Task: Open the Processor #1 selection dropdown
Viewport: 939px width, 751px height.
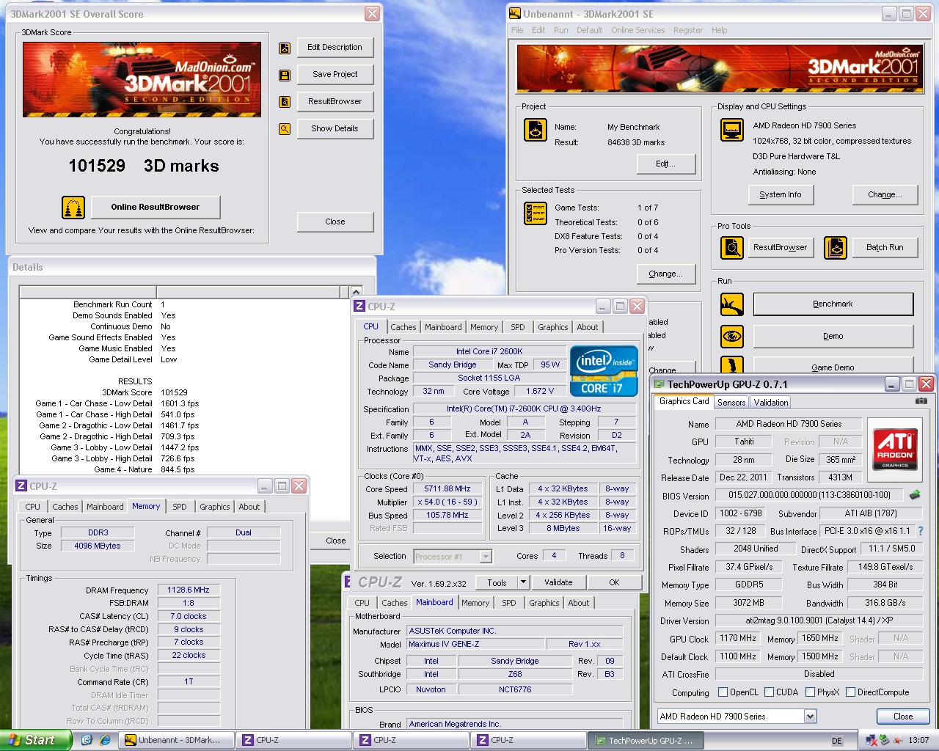Action: pos(486,557)
